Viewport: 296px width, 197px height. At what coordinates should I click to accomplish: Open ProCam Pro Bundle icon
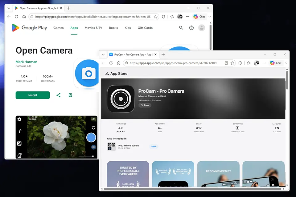pyautogui.click(x=111, y=147)
